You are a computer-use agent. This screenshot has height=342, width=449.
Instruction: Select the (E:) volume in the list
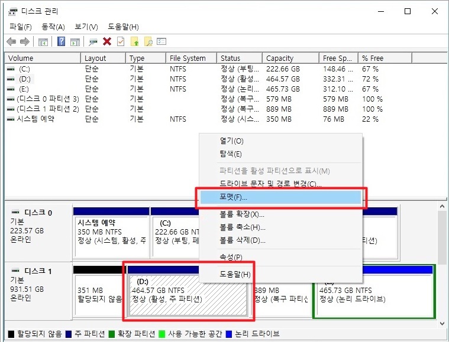click(24, 89)
